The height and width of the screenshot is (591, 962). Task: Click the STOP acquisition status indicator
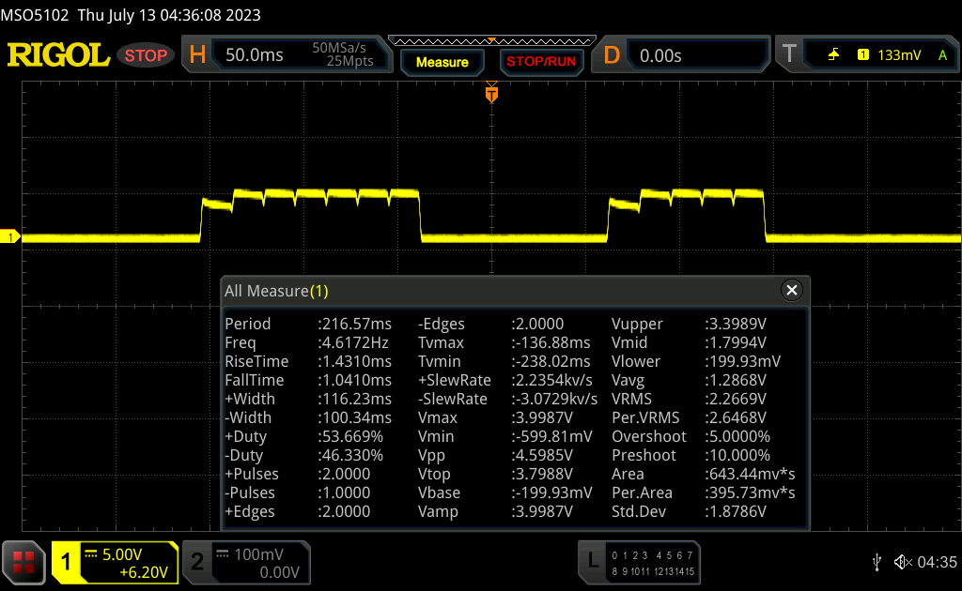(x=146, y=55)
